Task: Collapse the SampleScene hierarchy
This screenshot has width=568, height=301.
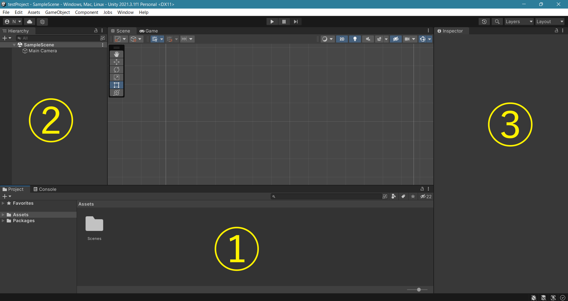Action: 14,45
